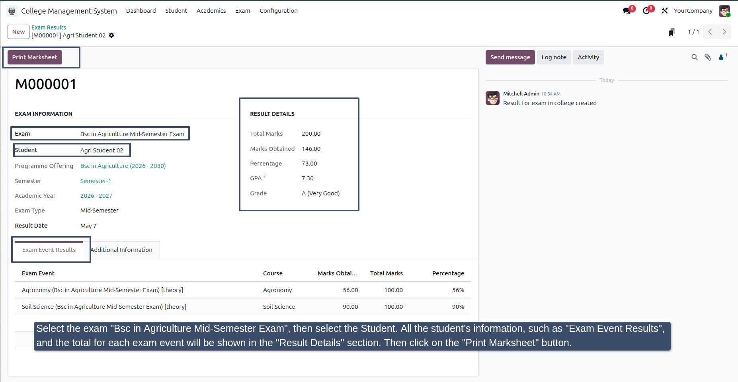Search chatter messages with magnifier icon
738x382 pixels.
click(695, 57)
